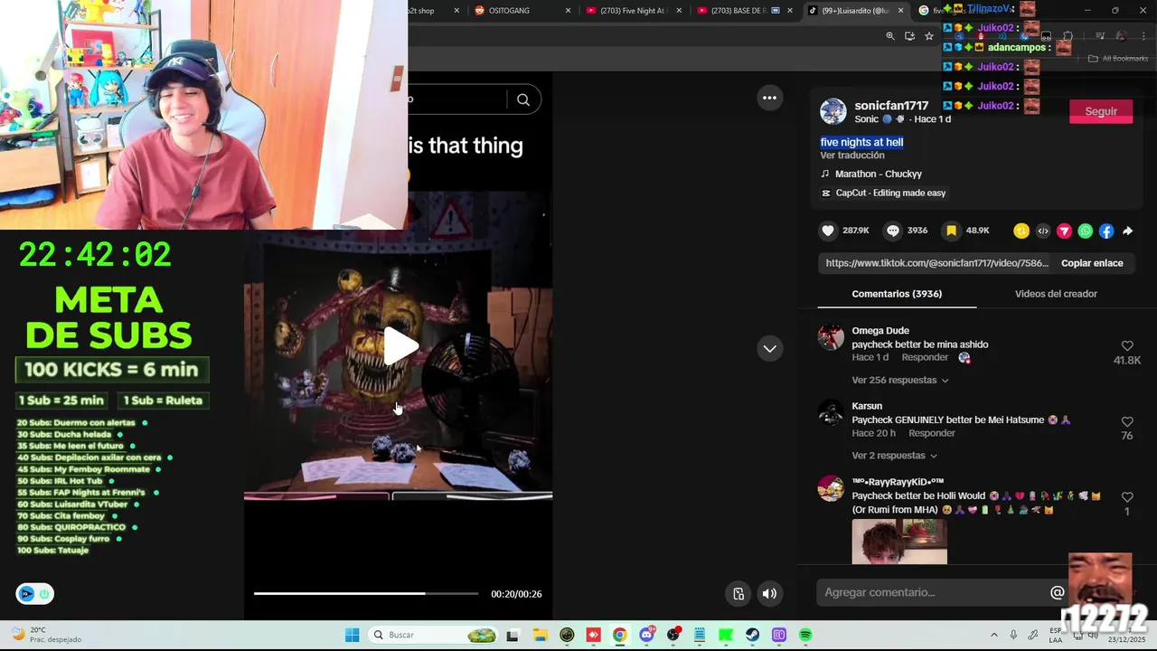
Task: Open image attached to RayyRayyKiD's comment
Action: click(x=899, y=542)
